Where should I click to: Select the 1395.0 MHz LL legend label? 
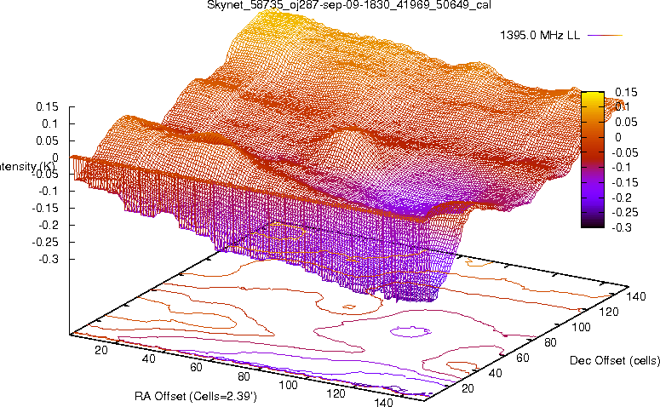point(540,36)
